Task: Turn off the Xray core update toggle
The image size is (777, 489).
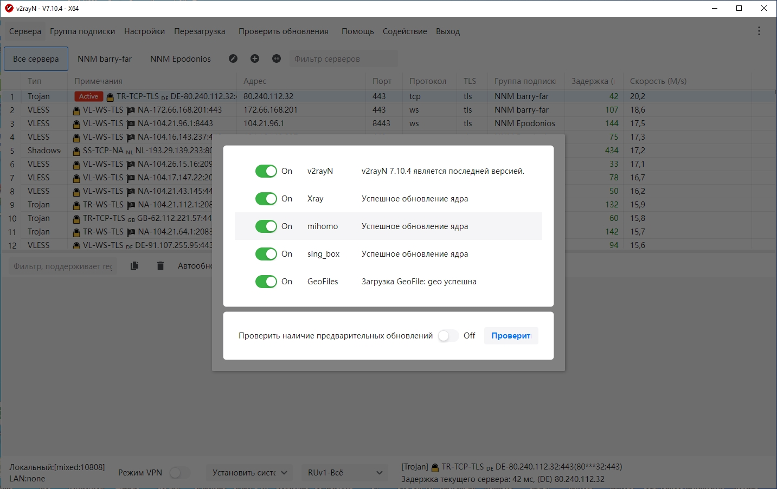Action: pyautogui.click(x=266, y=199)
